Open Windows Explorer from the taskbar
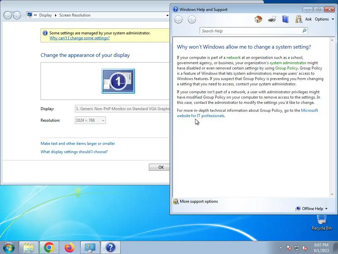 click(29, 247)
